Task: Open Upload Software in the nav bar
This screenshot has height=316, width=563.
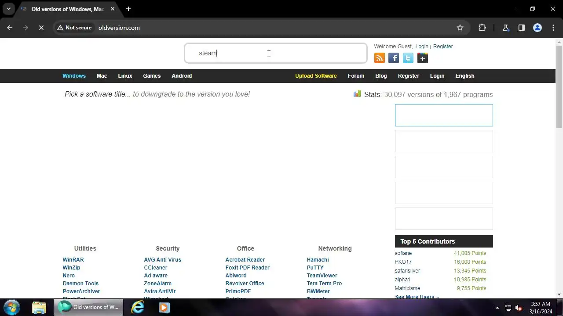Action: coord(316,76)
